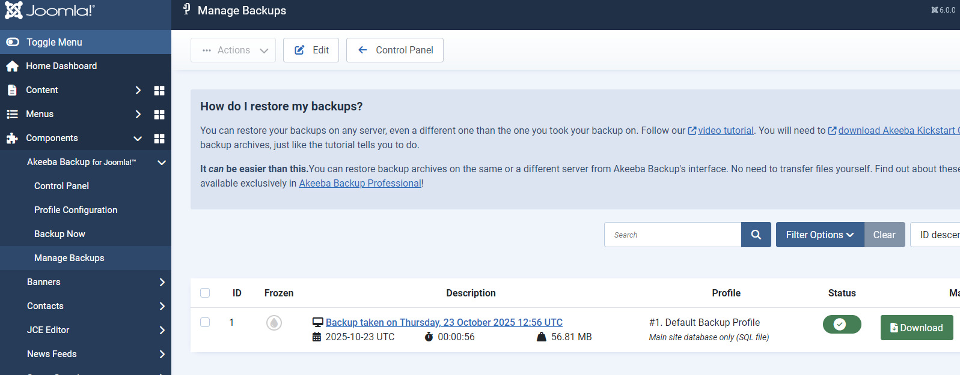The height and width of the screenshot is (375, 960).
Task: Click the magnifier search button
Action: [756, 235]
